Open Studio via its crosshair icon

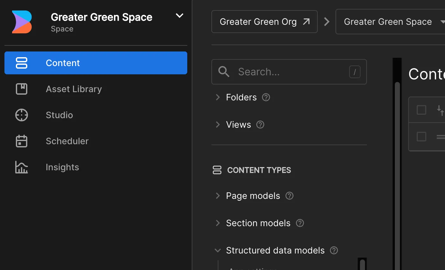[22, 115]
